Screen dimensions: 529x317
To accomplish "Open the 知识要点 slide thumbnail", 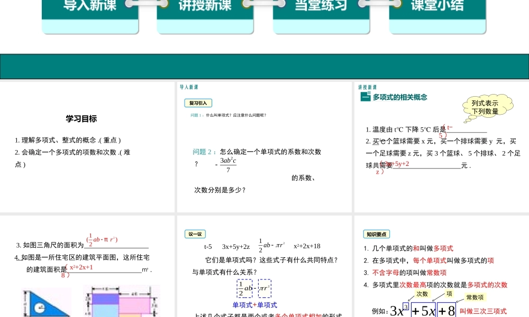I will pos(442,266).
